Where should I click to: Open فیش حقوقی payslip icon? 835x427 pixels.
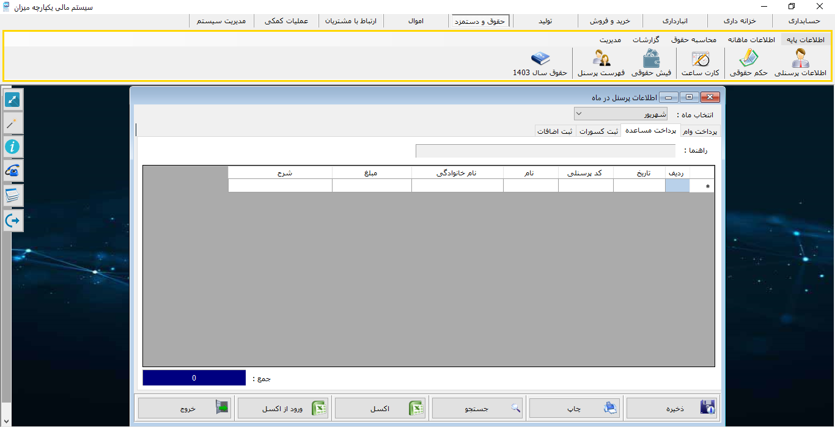tap(651, 64)
